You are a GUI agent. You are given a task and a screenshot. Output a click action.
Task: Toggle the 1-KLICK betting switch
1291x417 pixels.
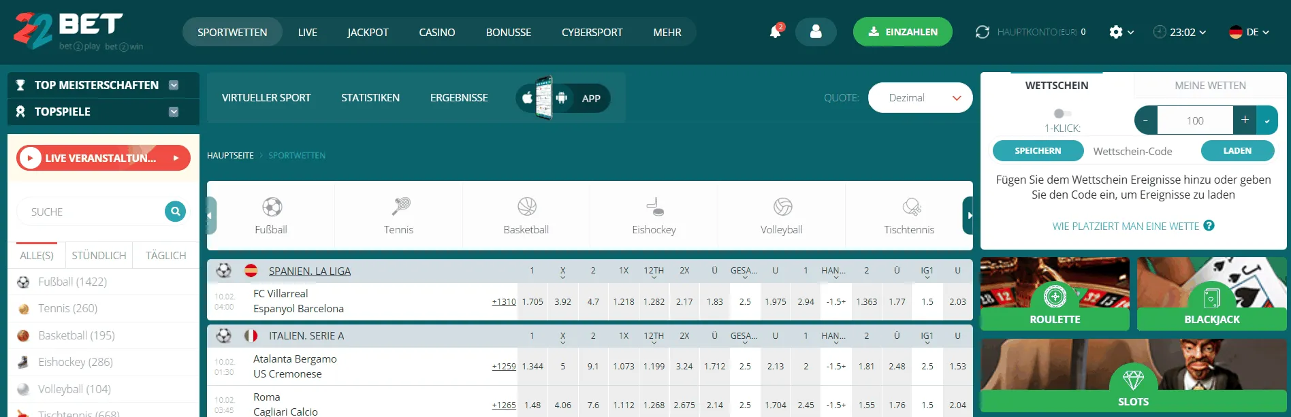1062,114
